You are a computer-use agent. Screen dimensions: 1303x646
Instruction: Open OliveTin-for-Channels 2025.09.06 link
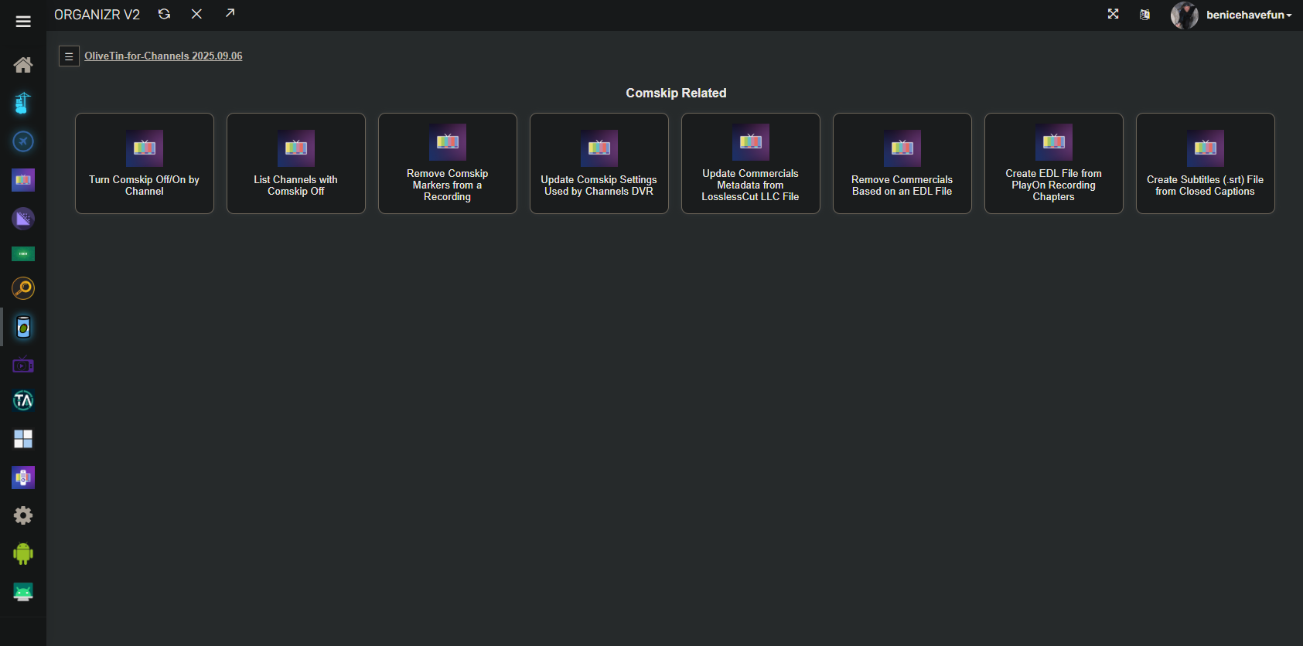163,56
